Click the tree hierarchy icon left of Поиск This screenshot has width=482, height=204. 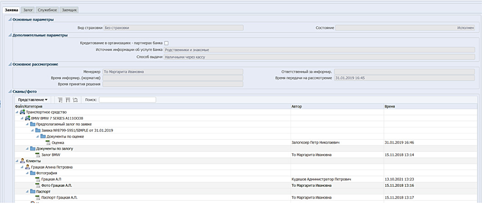coord(75,100)
